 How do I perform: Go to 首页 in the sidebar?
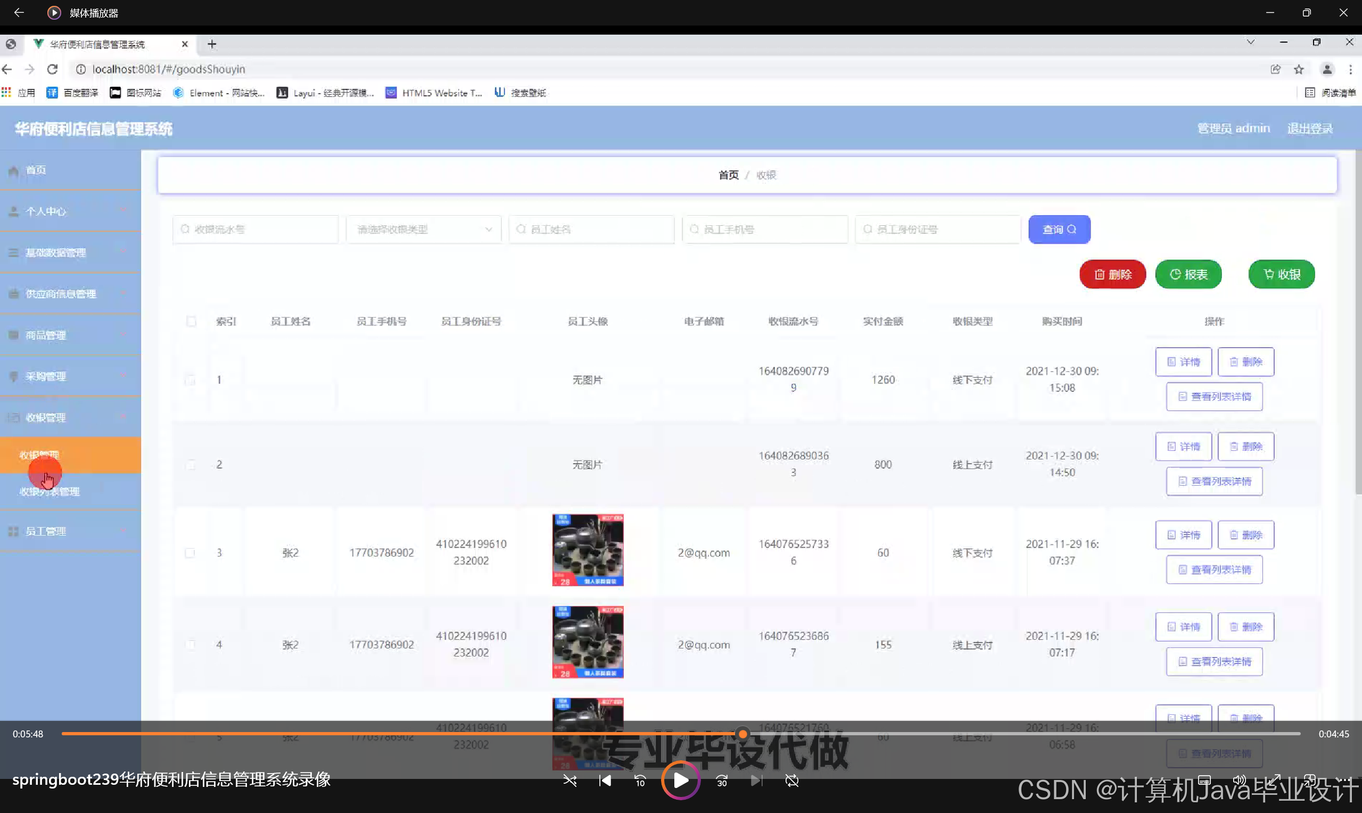point(36,170)
